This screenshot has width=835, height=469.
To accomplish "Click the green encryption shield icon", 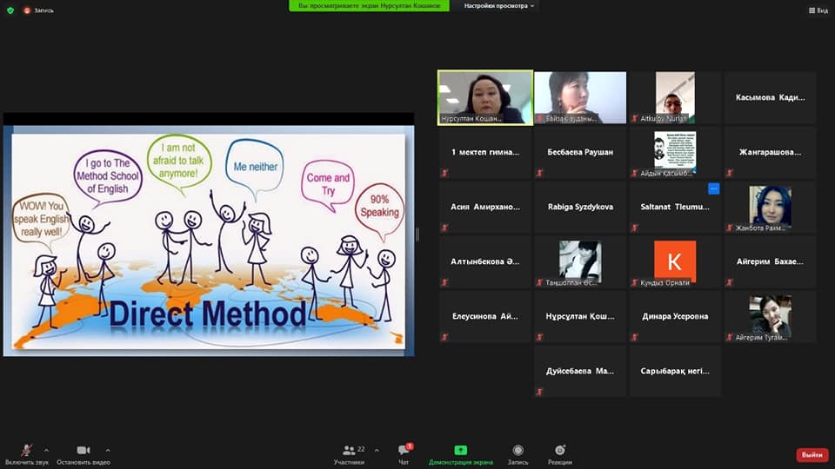I will tap(10, 10).
